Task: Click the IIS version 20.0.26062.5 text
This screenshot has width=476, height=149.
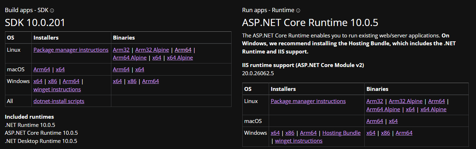Action: 258,73
